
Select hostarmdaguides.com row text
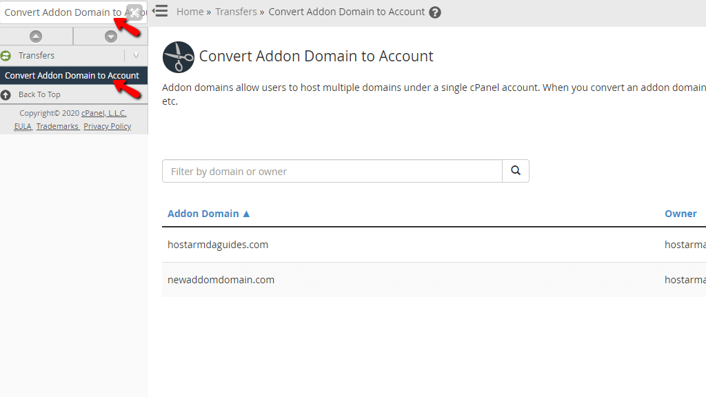217,245
